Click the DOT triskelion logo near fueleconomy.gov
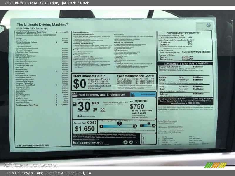 coord(131,142)
